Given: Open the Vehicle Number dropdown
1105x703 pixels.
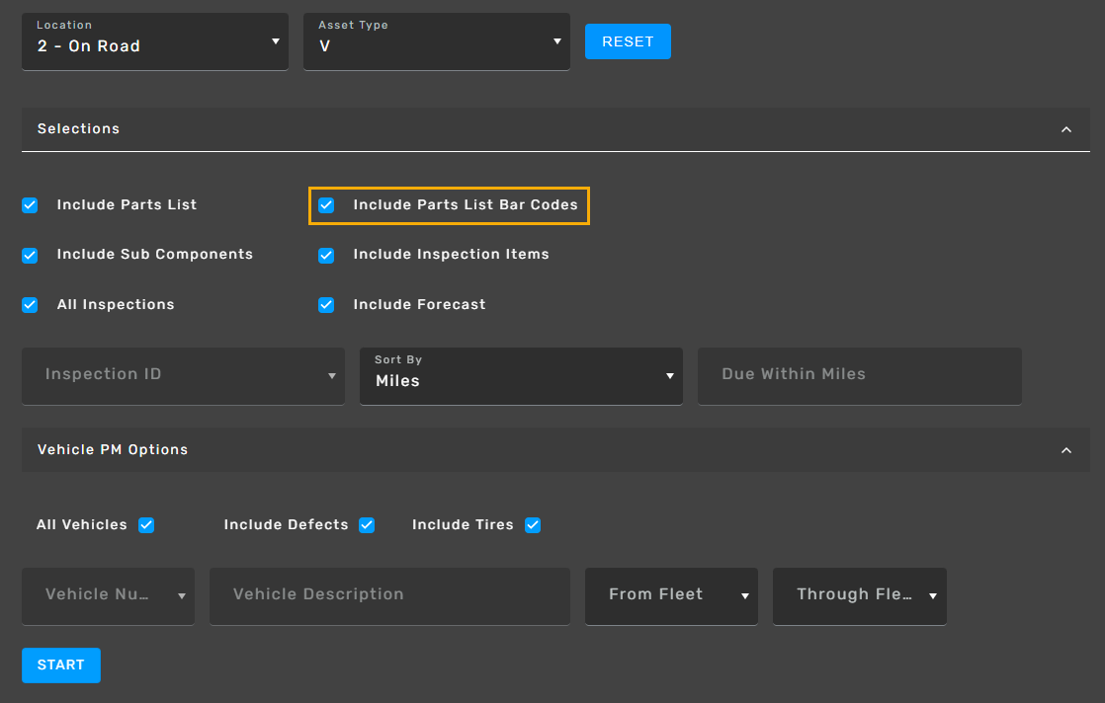Looking at the screenshot, I should pos(108,595).
